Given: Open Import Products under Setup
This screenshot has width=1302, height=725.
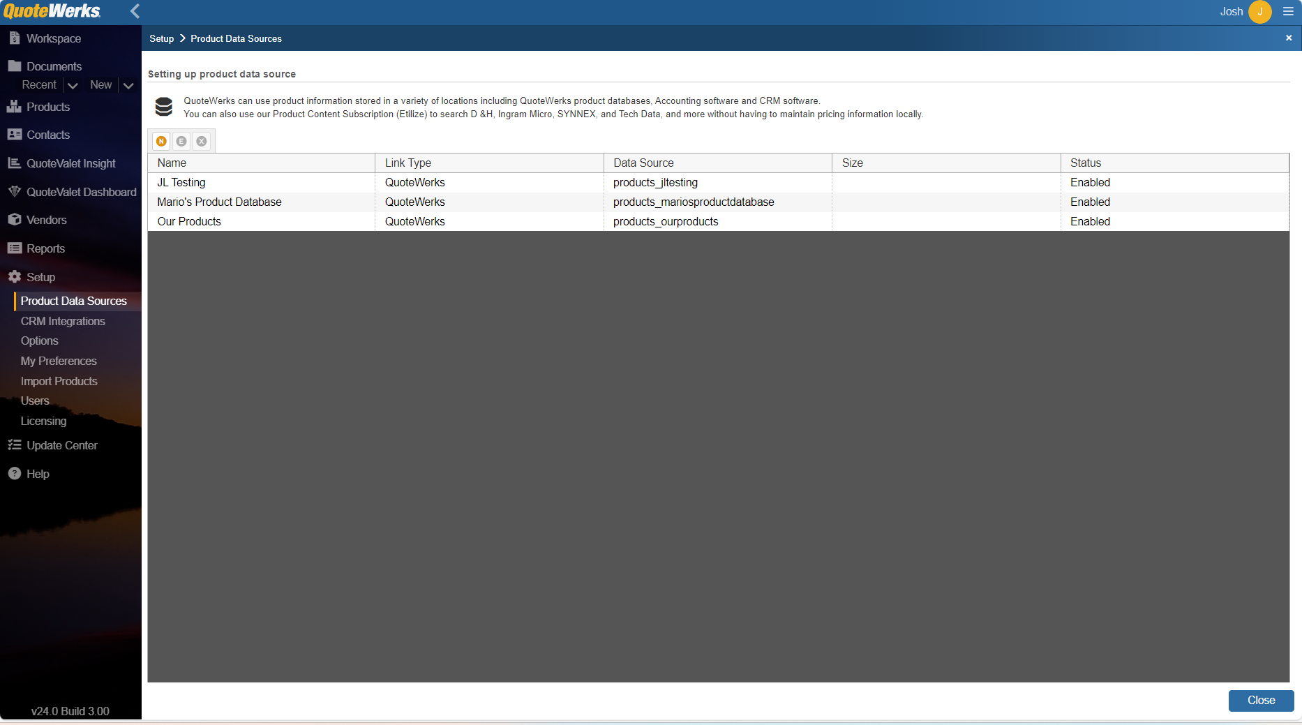Looking at the screenshot, I should click(59, 381).
